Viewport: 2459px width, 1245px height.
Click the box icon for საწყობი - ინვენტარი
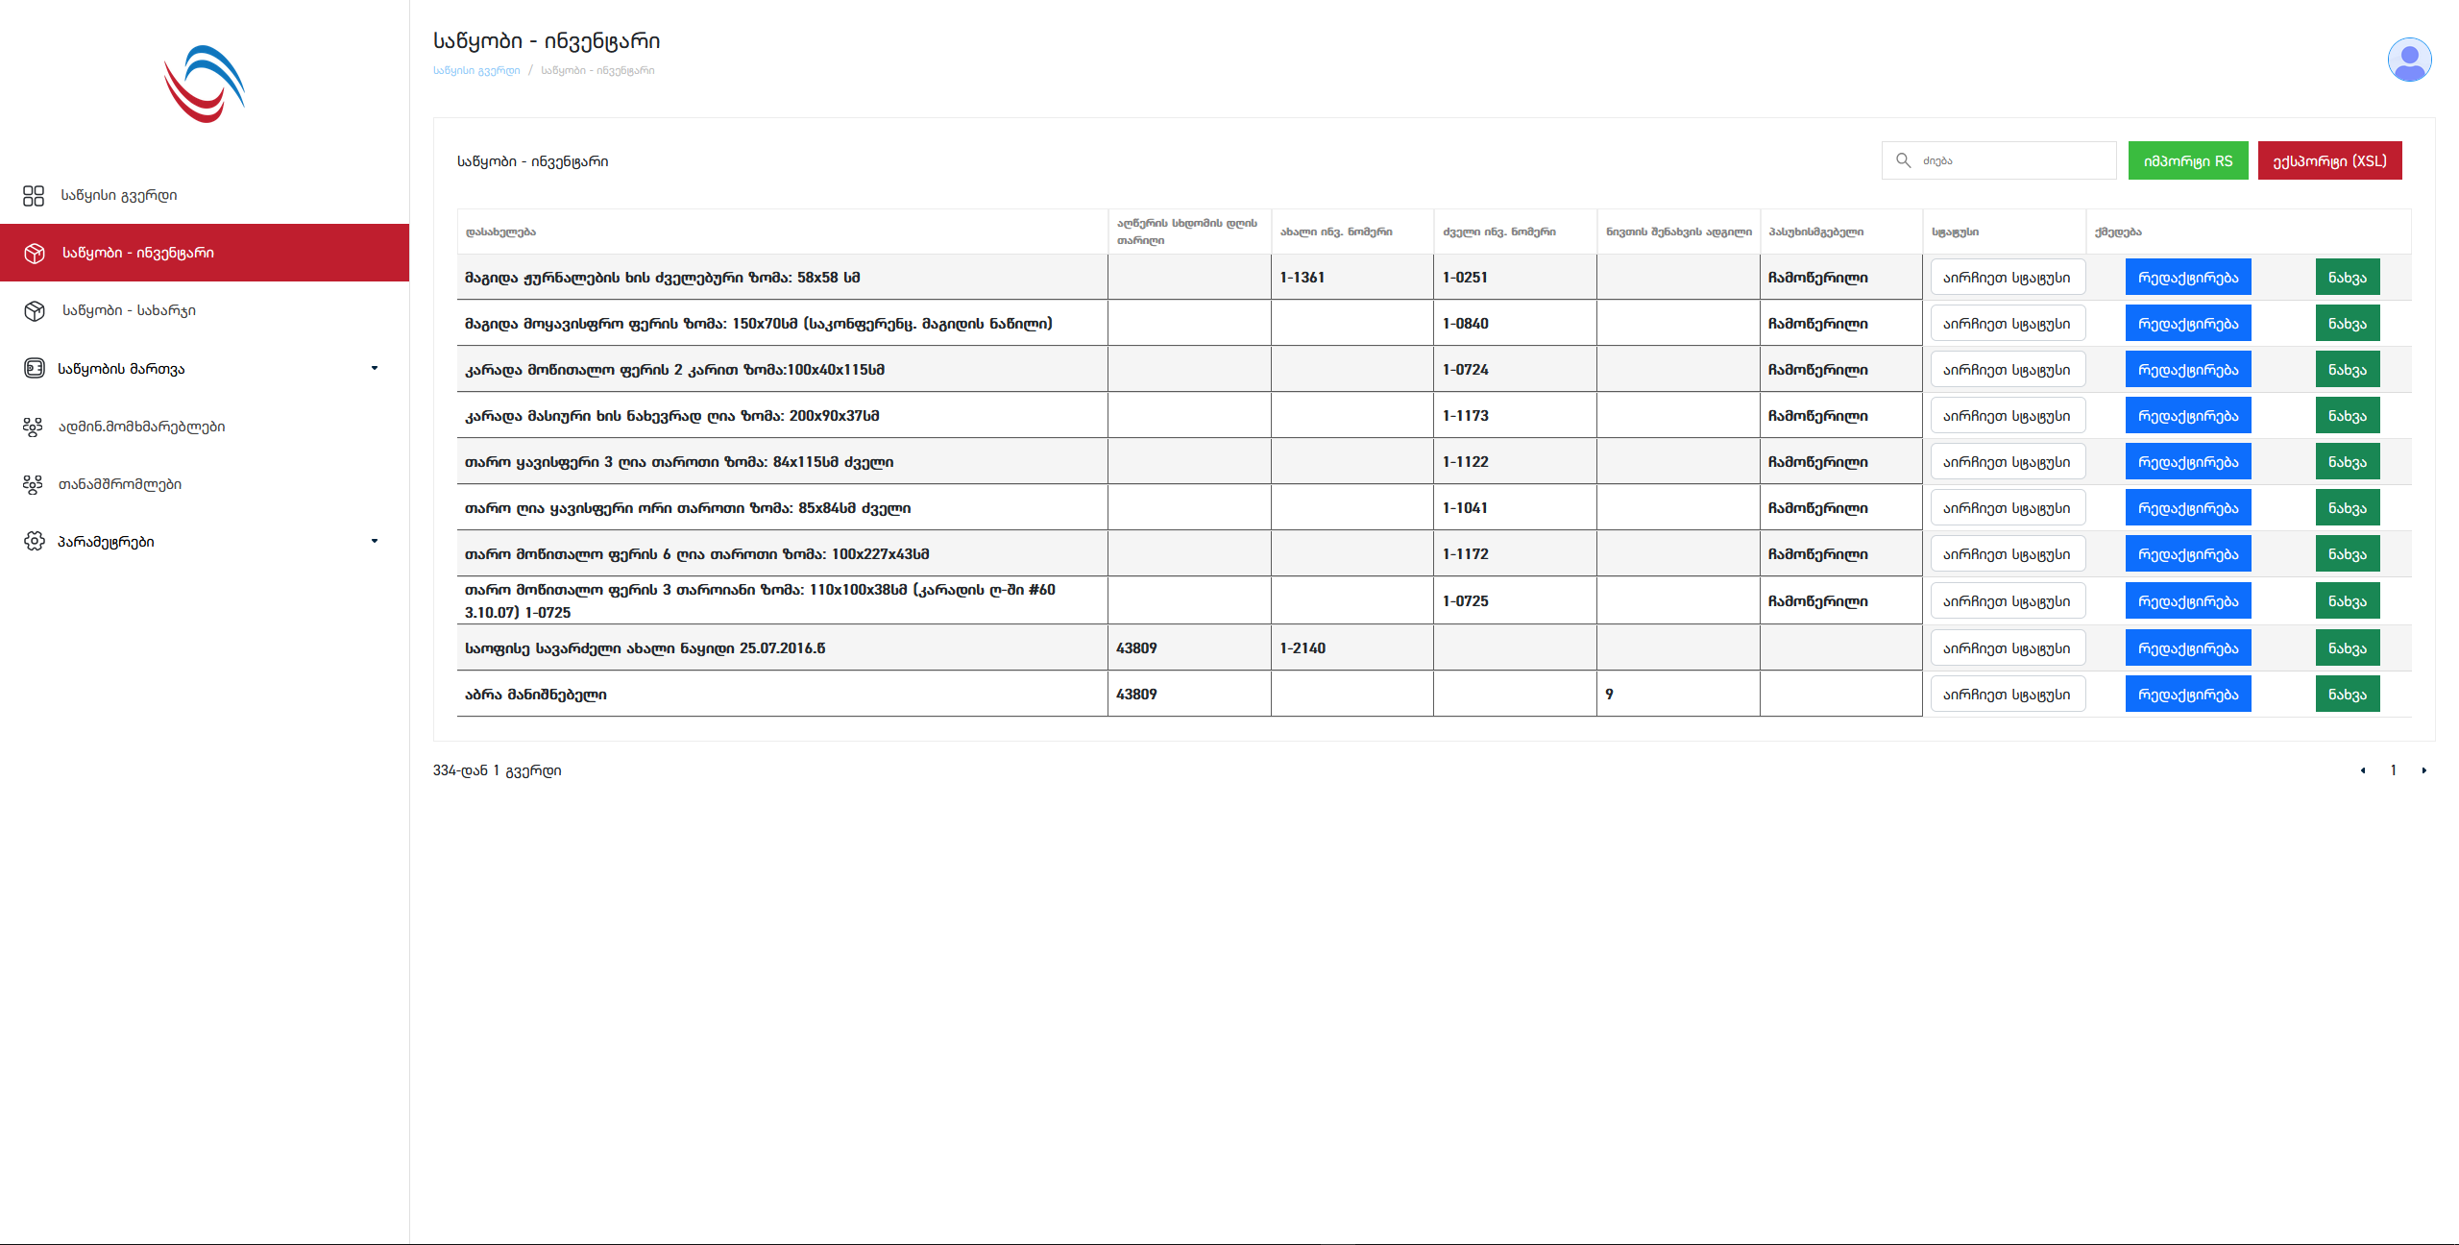tap(35, 254)
